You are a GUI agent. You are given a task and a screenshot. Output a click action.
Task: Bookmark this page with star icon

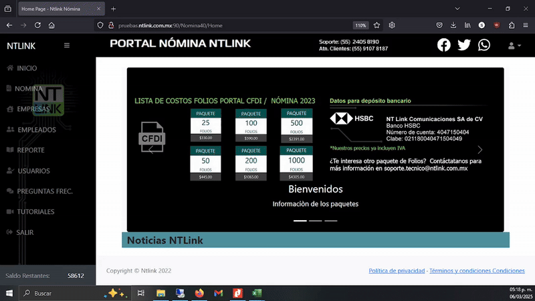(x=377, y=25)
